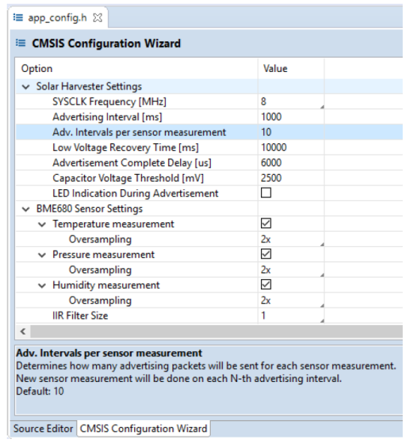The height and width of the screenshot is (442, 417).
Task: Uncheck the Temperature measurement checkbox
Action: 266,224
